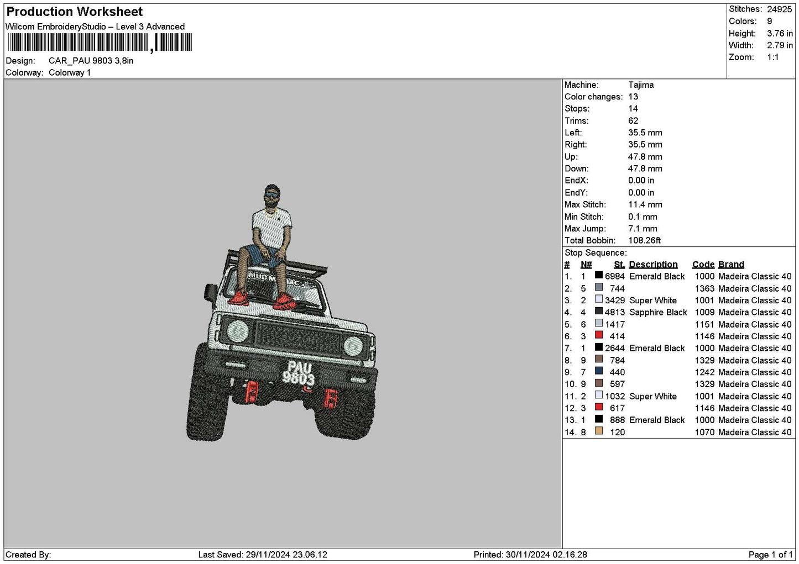Click the 'N#' column header
Viewport: 799px width, 564px height.
coord(586,265)
